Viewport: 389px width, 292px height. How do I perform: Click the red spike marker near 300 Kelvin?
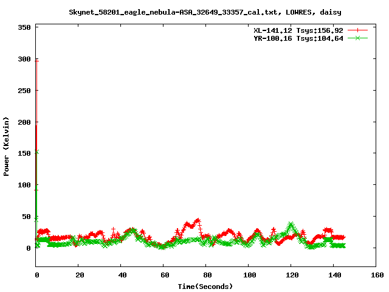[36, 61]
